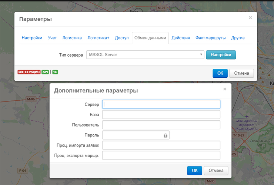Image resolution: width=274 pixels, height=185 pixels.
Task: Click the blue Настройки button
Action: 221,55
